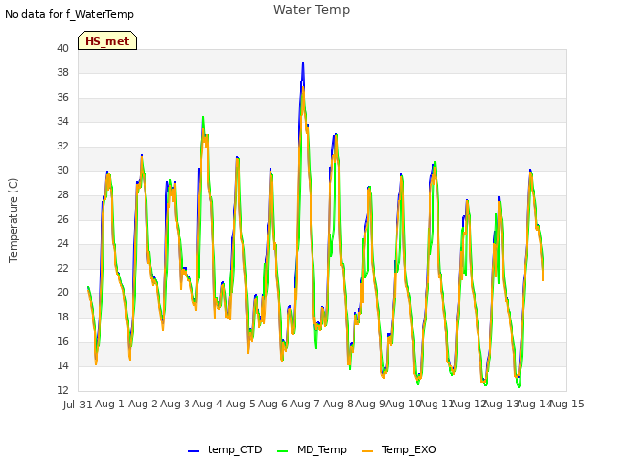This screenshot has width=625, height=469.
Task: Click the Aug 4 x-axis tick label
Action: pyautogui.click(x=207, y=404)
